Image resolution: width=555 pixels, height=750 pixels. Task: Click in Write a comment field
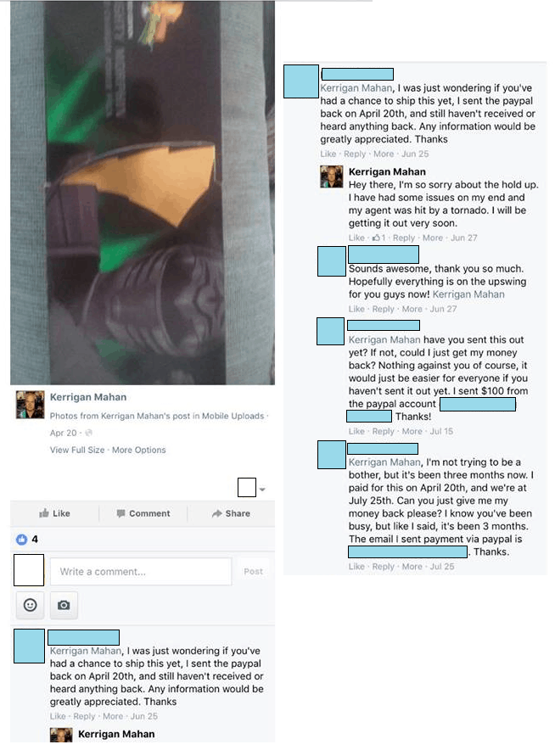pos(141,571)
